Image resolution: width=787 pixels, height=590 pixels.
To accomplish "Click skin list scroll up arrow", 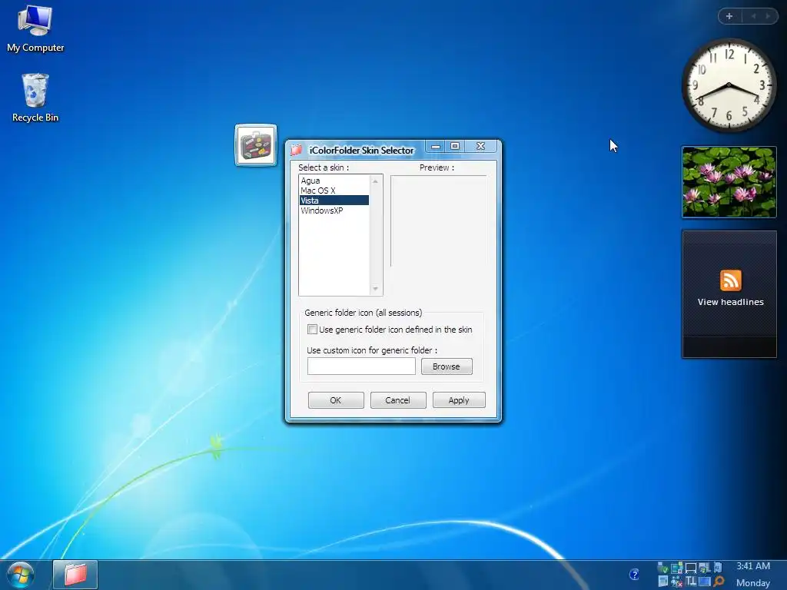I will [375, 181].
